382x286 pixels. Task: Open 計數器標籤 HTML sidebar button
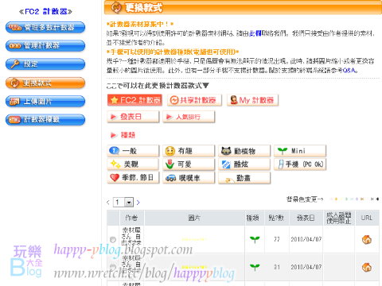point(45,120)
